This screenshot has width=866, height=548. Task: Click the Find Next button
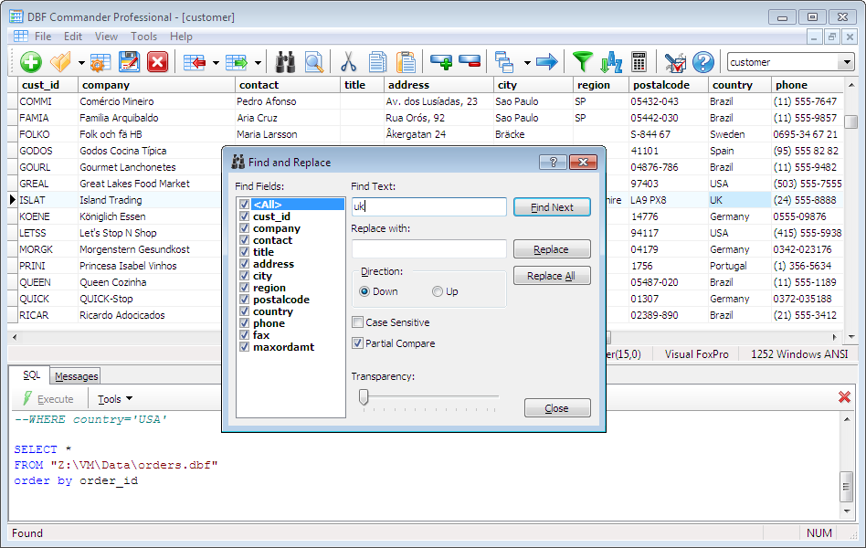point(552,207)
